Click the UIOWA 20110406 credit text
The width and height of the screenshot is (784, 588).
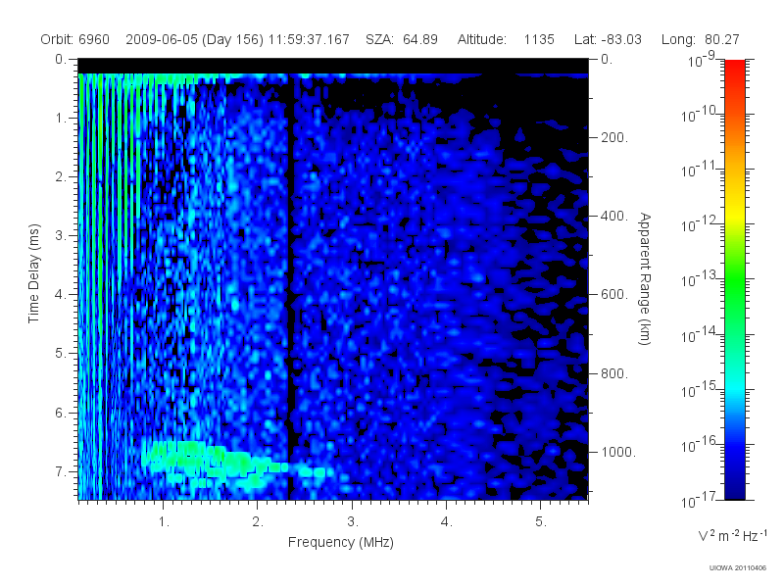(x=738, y=568)
